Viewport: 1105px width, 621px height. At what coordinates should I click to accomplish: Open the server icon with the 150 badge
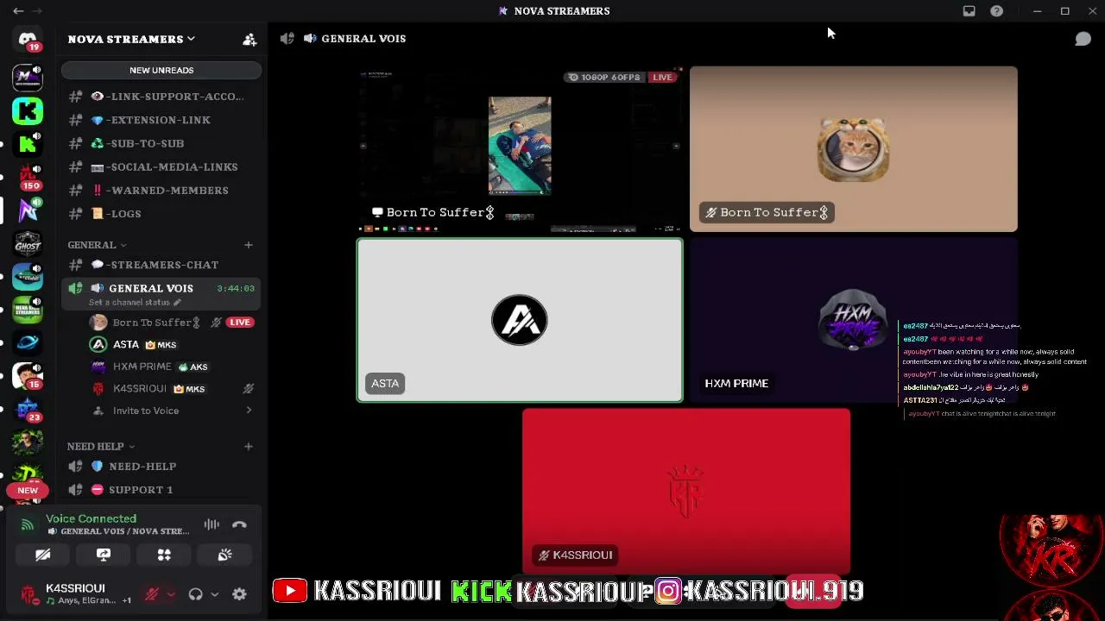pos(28,177)
